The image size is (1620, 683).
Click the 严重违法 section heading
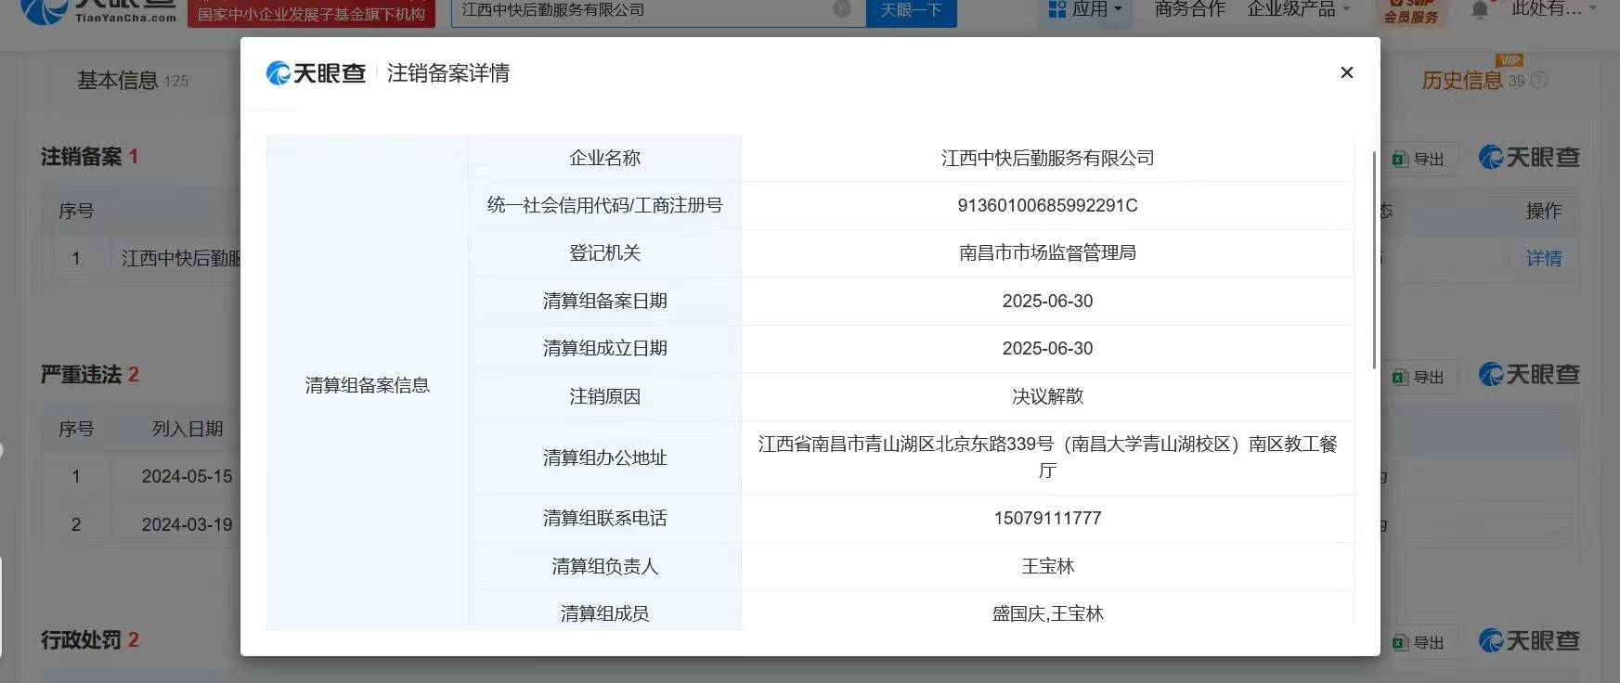82,375
